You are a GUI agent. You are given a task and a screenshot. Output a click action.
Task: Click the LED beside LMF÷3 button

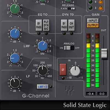point(51,87)
